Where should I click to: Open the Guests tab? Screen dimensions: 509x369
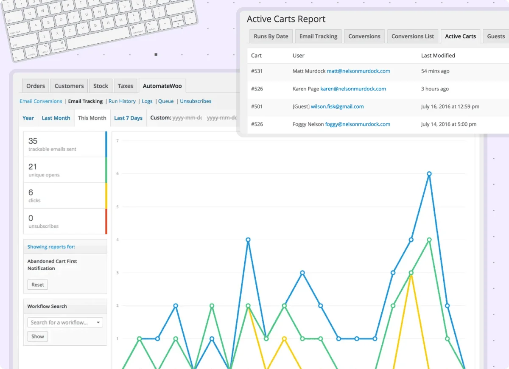click(x=496, y=36)
